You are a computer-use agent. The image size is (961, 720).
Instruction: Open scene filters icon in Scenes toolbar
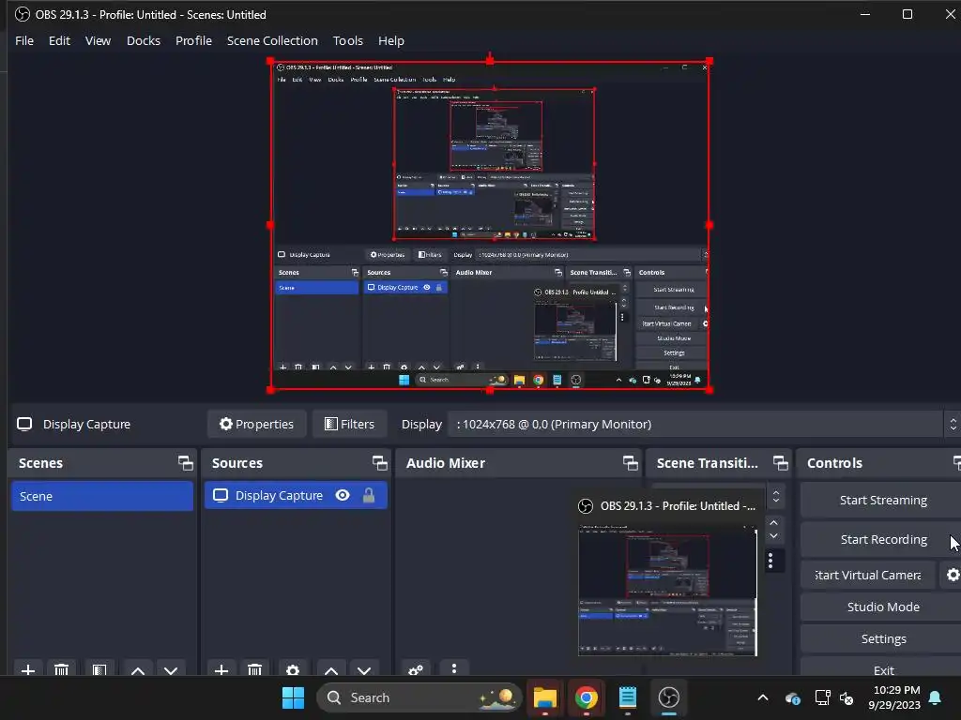pos(99,669)
